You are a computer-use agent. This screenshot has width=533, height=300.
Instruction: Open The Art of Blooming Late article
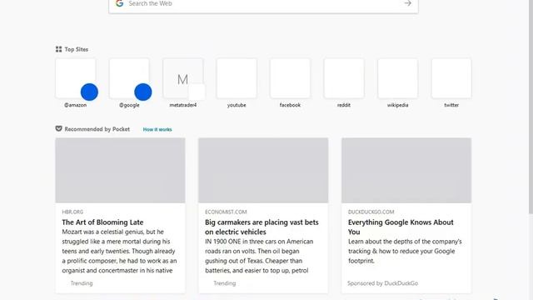(102, 222)
